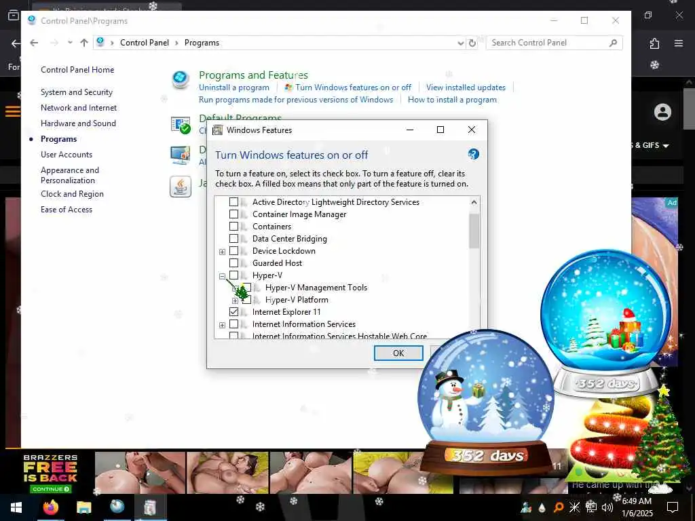Click the user account avatar in browser
The height and width of the screenshot is (521, 695).
(662, 112)
